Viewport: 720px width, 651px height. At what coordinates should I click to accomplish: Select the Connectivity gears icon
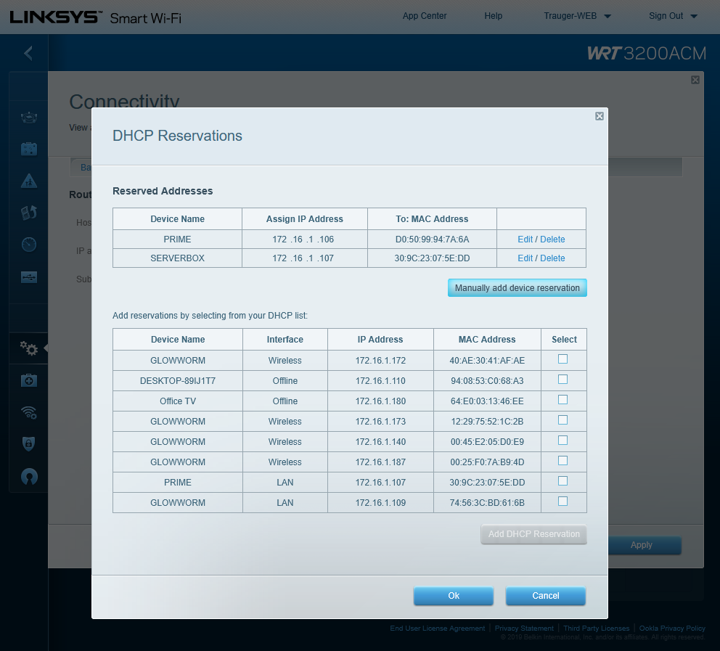(x=29, y=349)
